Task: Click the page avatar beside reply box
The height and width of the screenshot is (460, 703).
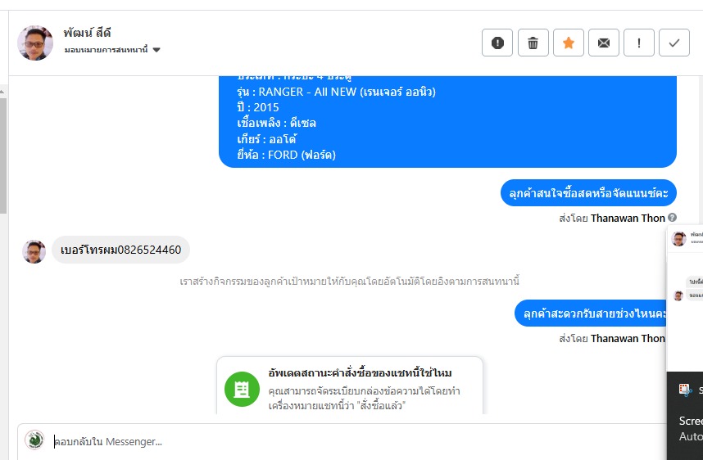Action: pos(34,440)
